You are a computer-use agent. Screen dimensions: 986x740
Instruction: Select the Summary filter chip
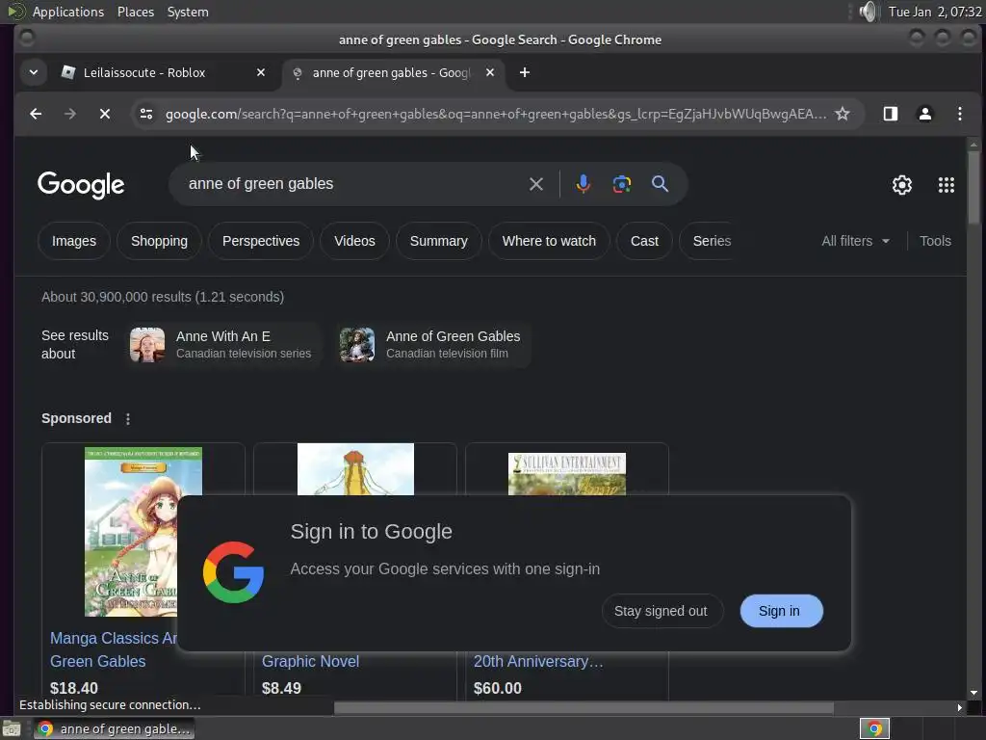click(439, 241)
